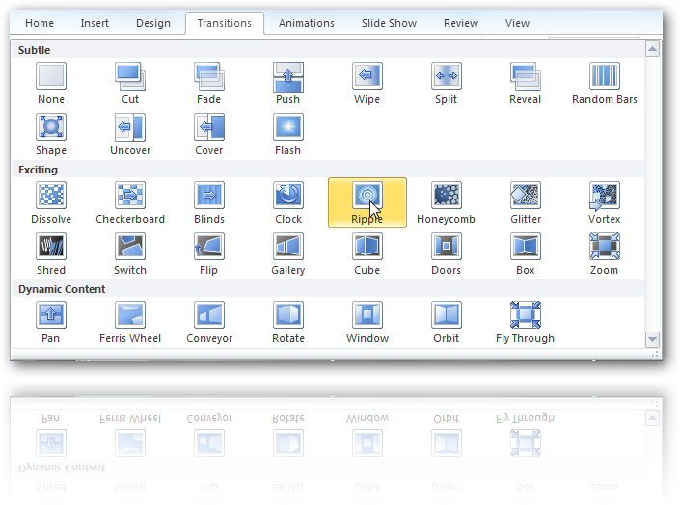Click the gallery scroll down arrow
The height and width of the screenshot is (505, 680).
652,339
